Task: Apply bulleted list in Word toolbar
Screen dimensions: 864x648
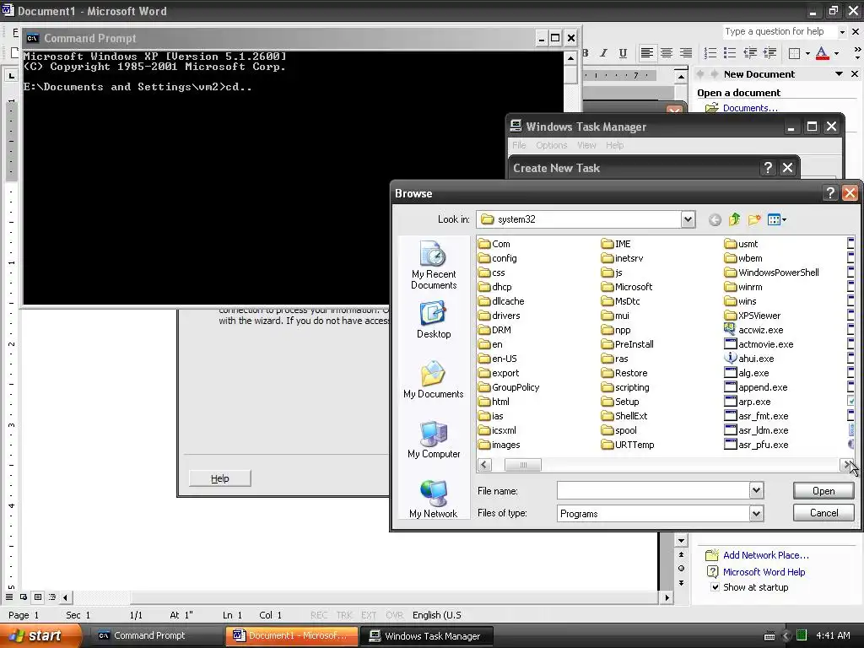Action: point(730,53)
